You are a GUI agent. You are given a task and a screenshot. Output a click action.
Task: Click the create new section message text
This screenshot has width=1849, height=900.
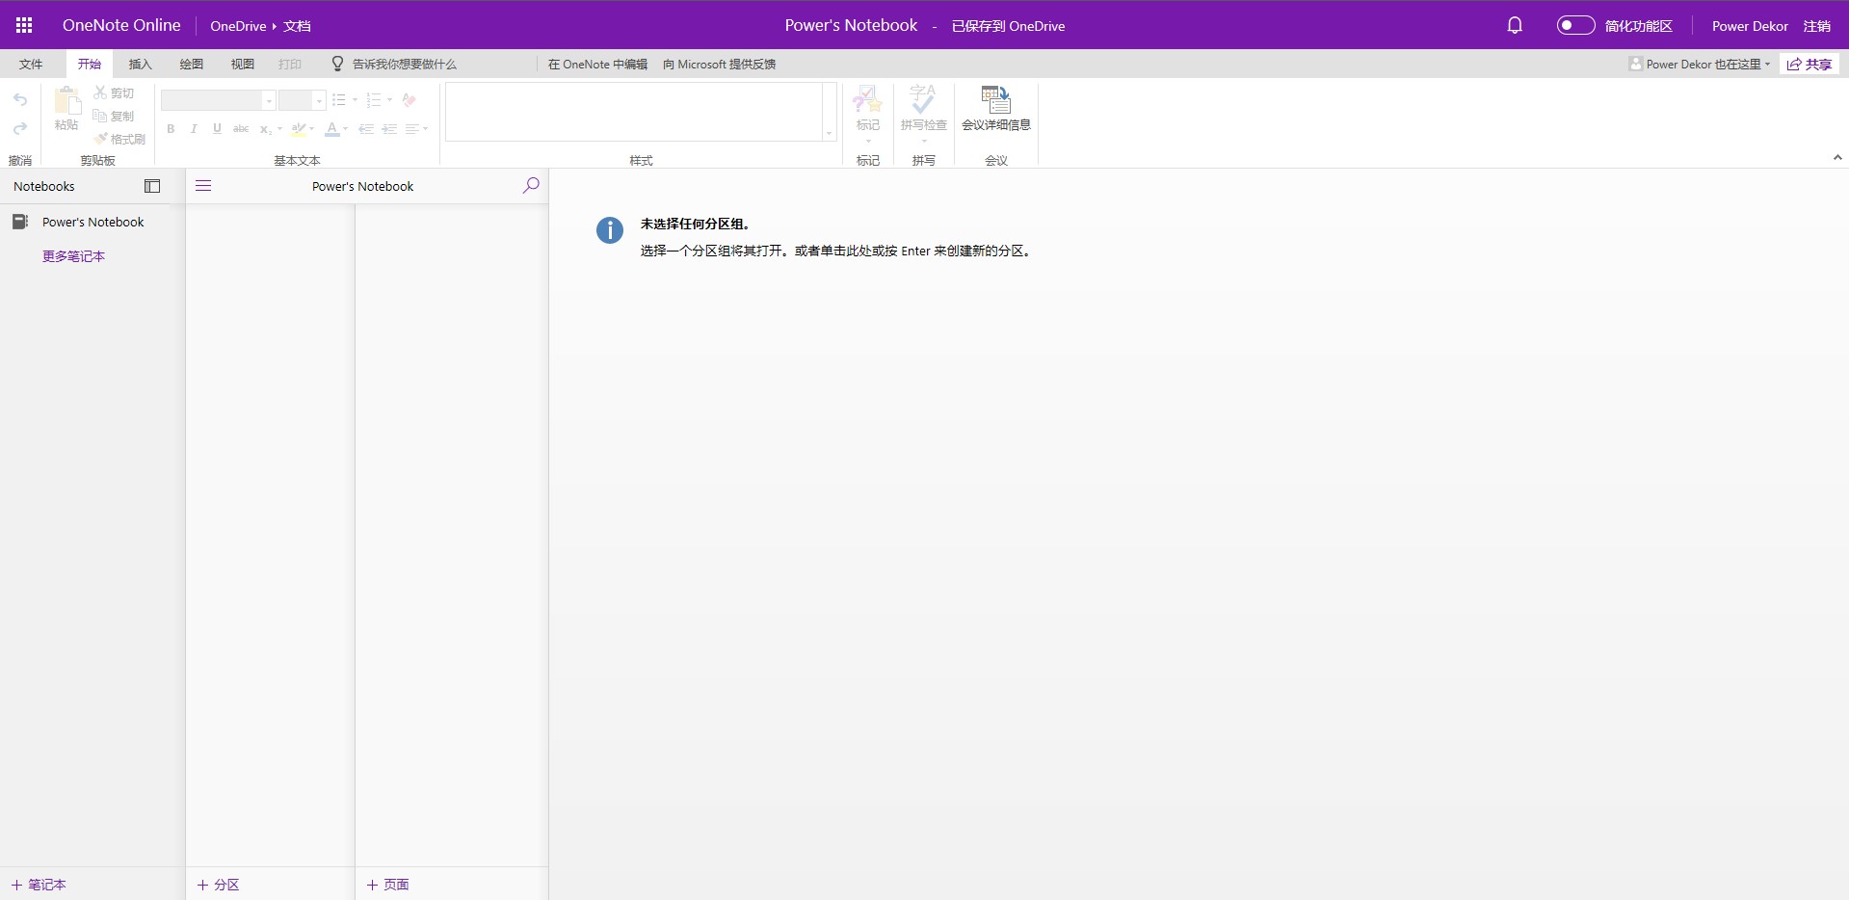(837, 251)
